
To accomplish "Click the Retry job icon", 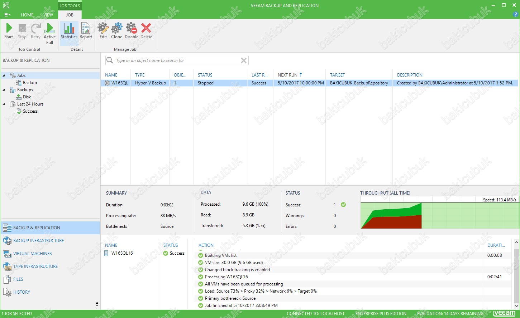I will (35, 31).
